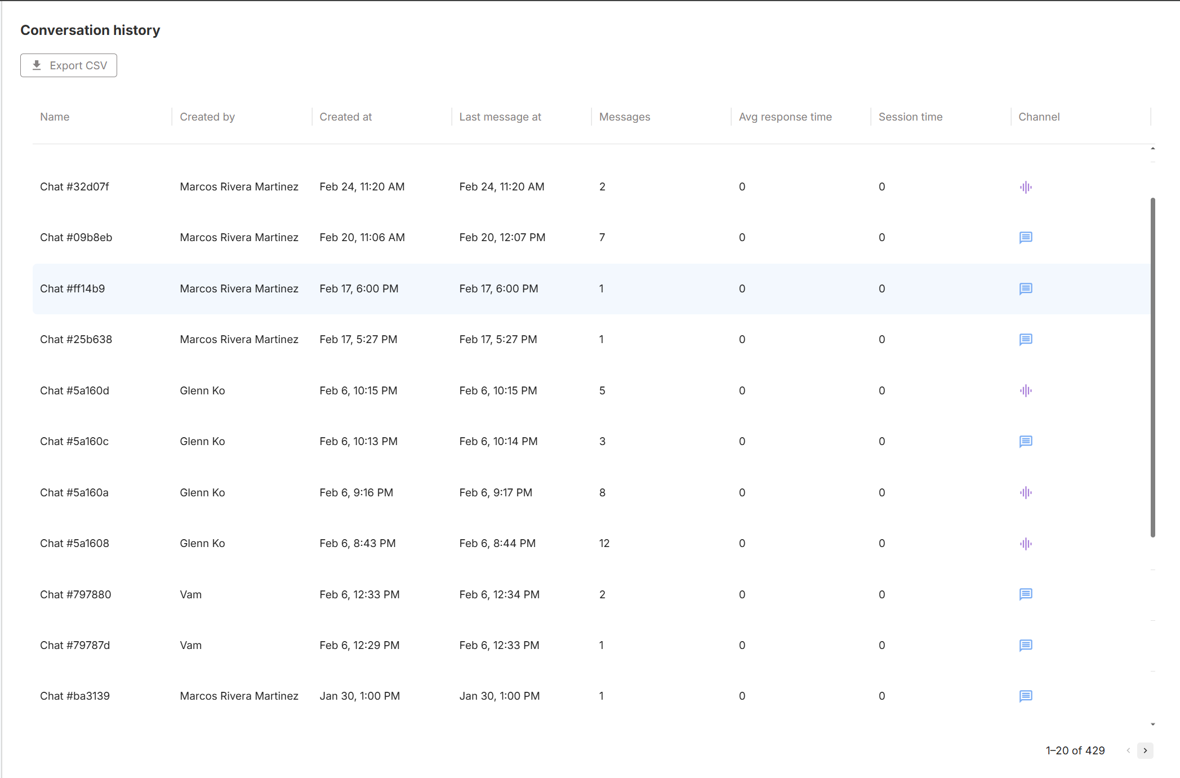1180x778 pixels.
Task: Open Chat #ff14b9 conversation
Action: 72,288
